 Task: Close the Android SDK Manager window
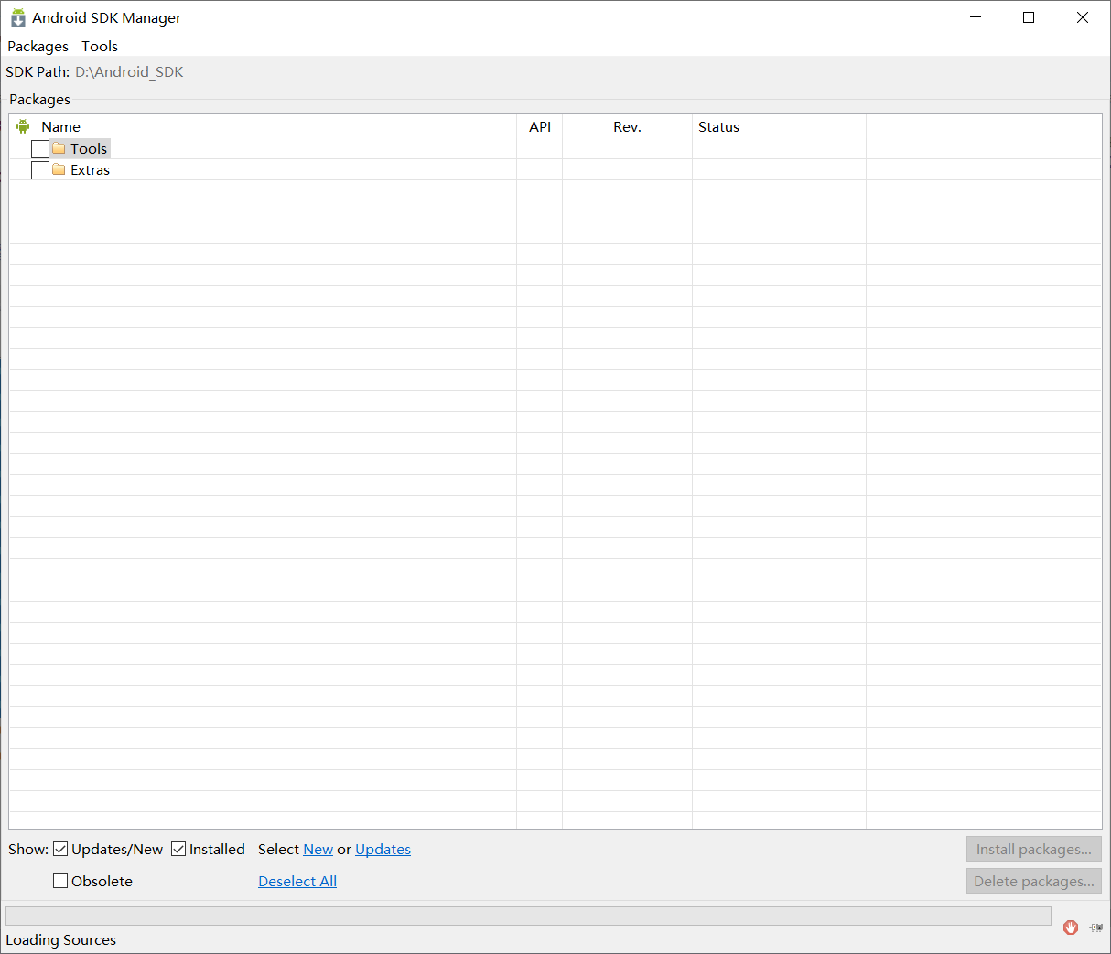[1083, 17]
